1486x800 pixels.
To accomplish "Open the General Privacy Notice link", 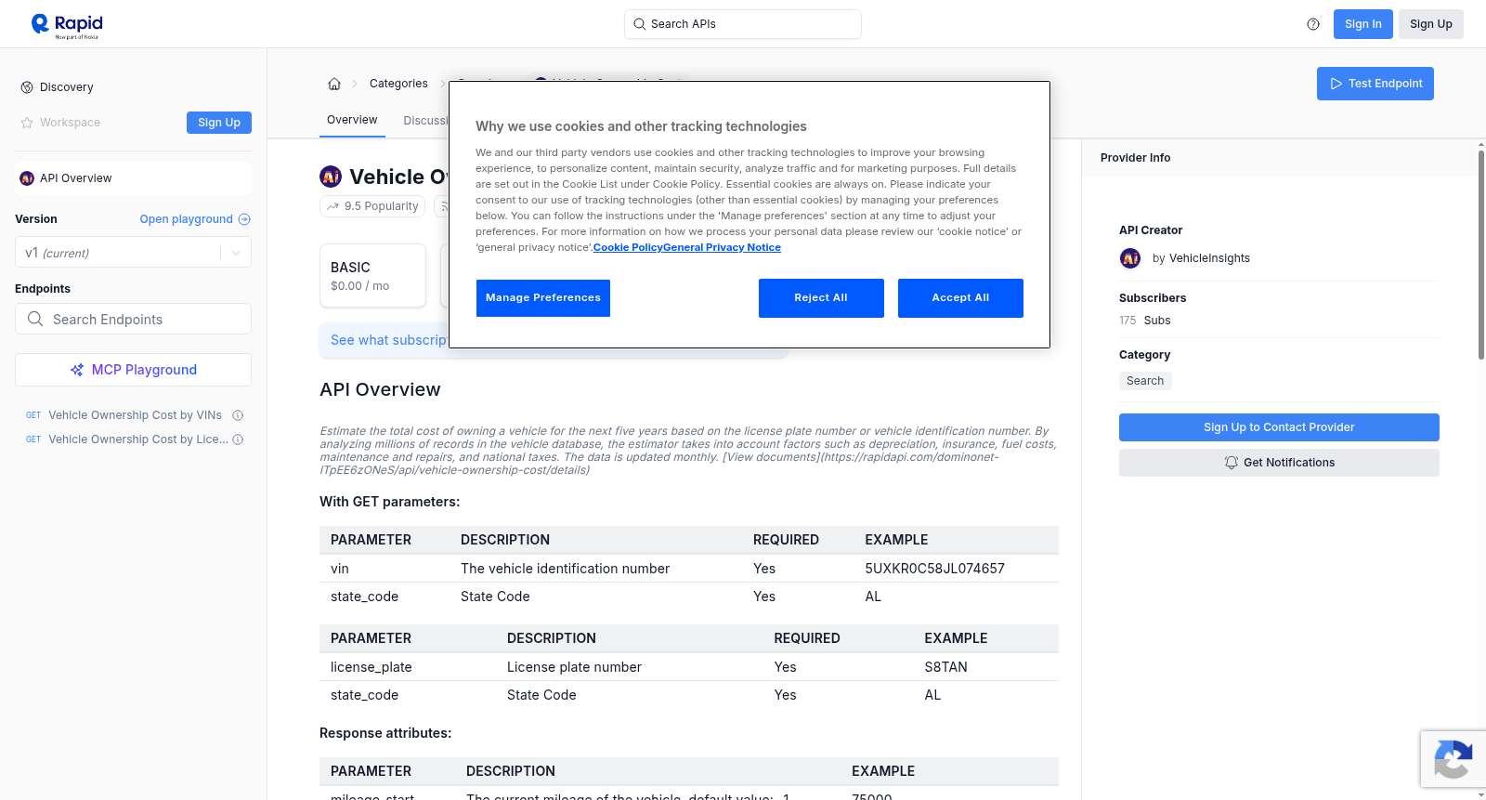I will (x=723, y=247).
